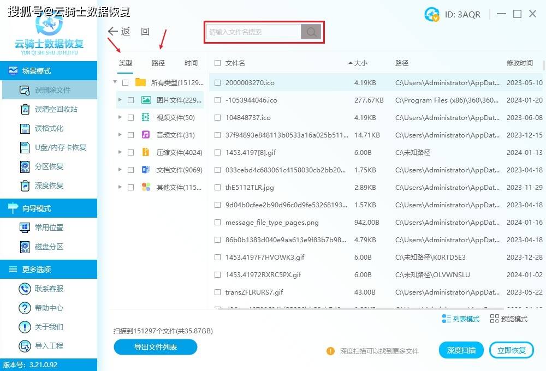The image size is (546, 371).
Task: Click the 音频文件 music note icon
Action: pos(146,135)
